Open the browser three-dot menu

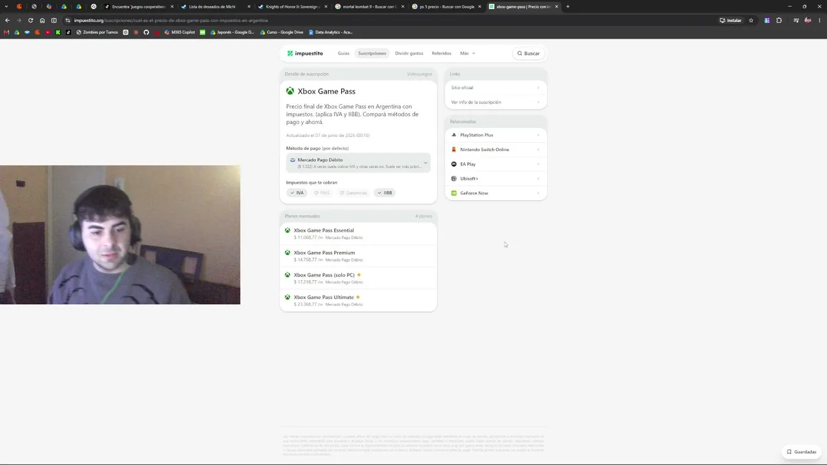(x=819, y=20)
